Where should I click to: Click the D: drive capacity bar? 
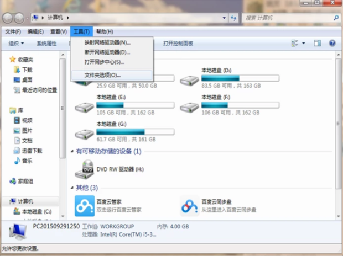(240, 78)
